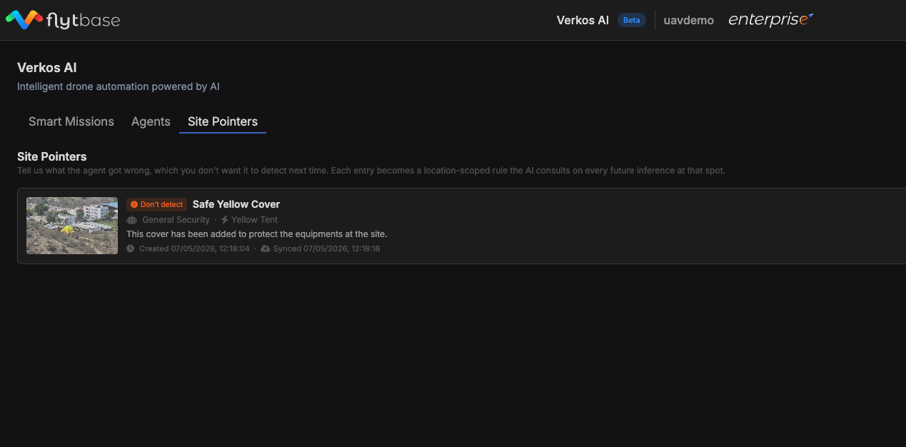The height and width of the screenshot is (447, 906).
Task: Click the cover description sentence in the card
Action: [256, 234]
